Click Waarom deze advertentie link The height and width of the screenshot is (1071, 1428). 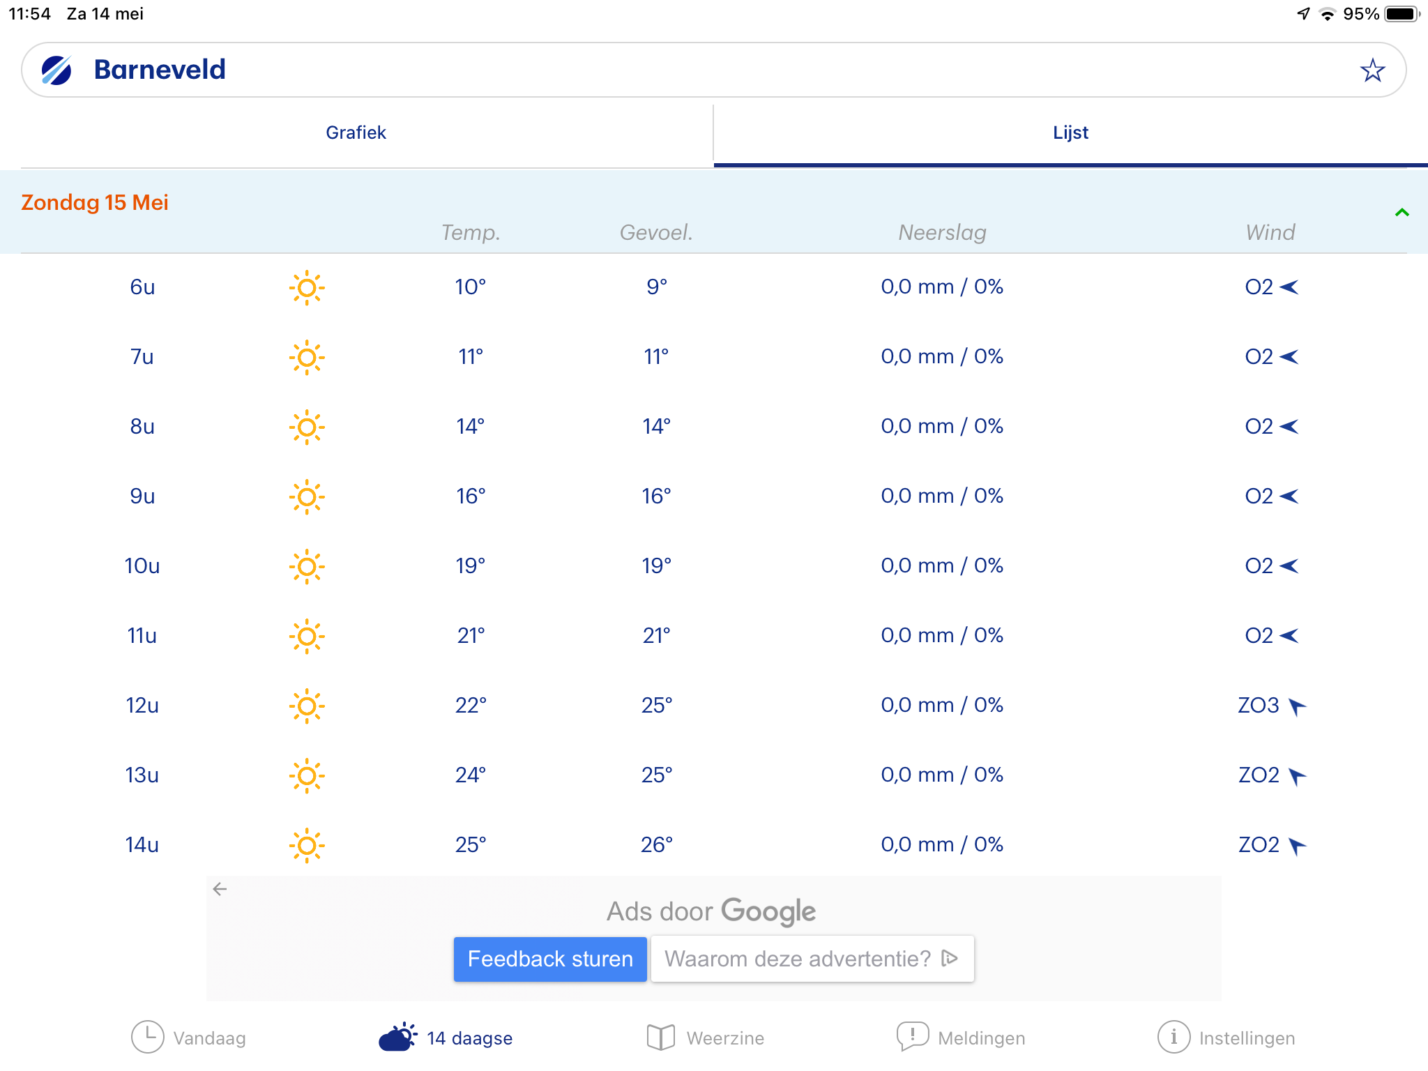coord(812,959)
